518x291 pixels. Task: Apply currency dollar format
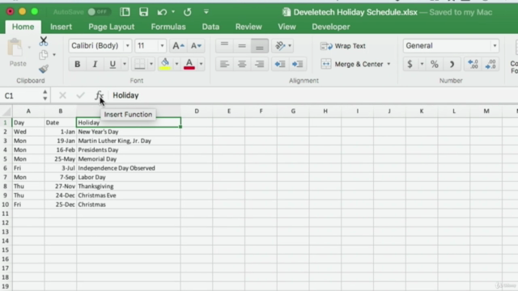pyautogui.click(x=410, y=64)
